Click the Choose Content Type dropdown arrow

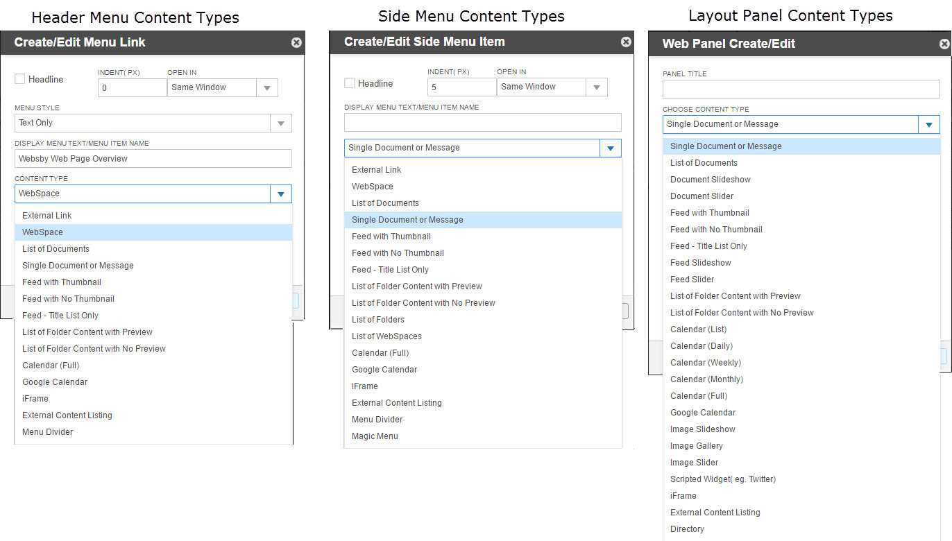click(928, 125)
